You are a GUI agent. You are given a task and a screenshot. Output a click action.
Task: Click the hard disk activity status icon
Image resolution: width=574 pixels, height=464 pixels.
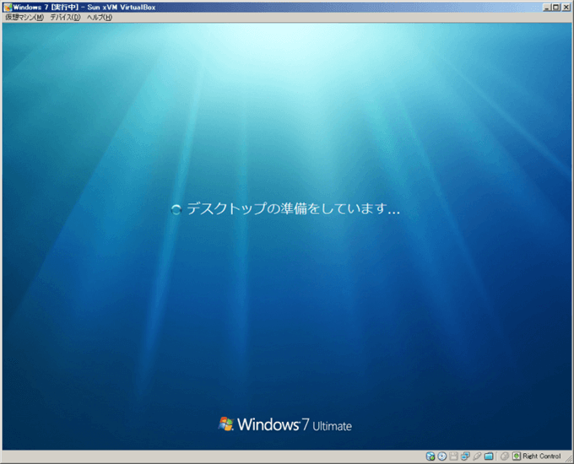pyautogui.click(x=430, y=456)
